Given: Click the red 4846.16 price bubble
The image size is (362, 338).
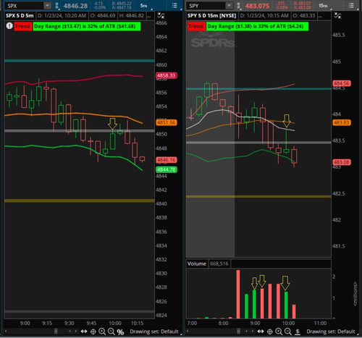Looking at the screenshot, I should [x=167, y=160].
